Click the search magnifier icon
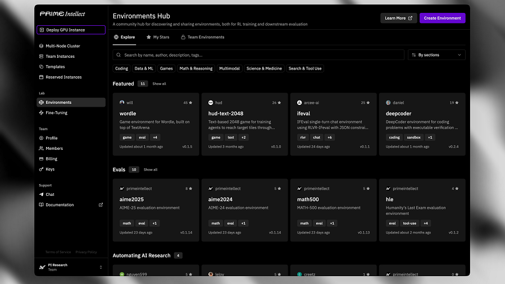The image size is (505, 284). pos(119,55)
